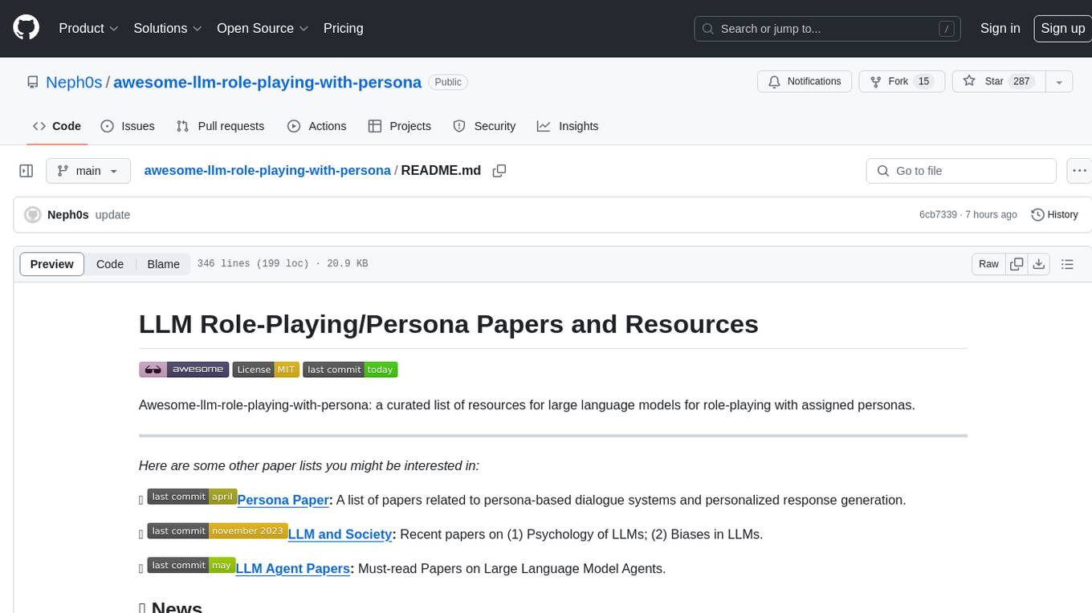1092x613 pixels.
Task: Expand the Open Source menu
Action: click(x=262, y=28)
